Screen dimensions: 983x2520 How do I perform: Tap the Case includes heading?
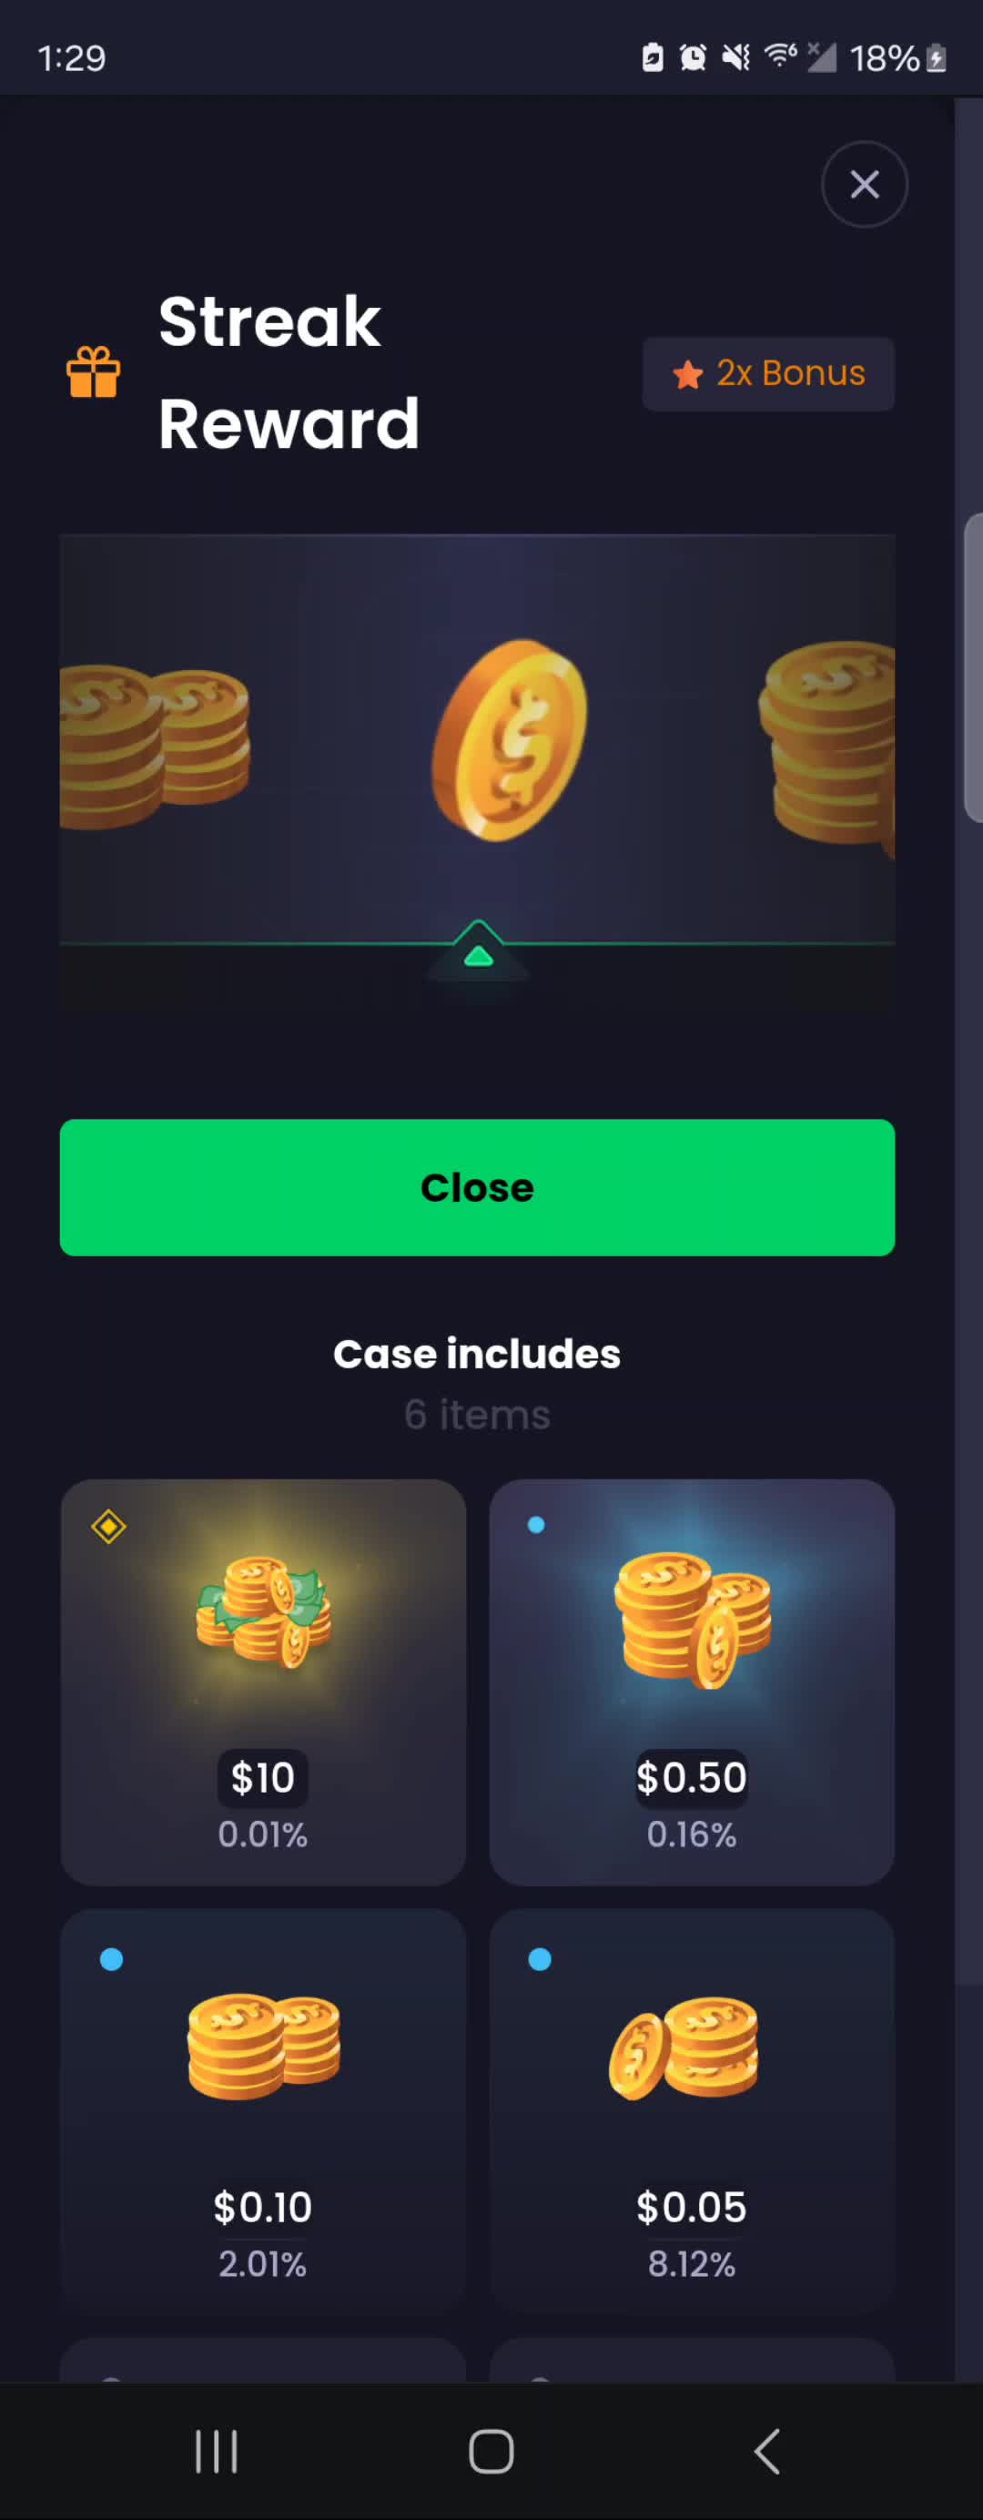pyautogui.click(x=476, y=1354)
